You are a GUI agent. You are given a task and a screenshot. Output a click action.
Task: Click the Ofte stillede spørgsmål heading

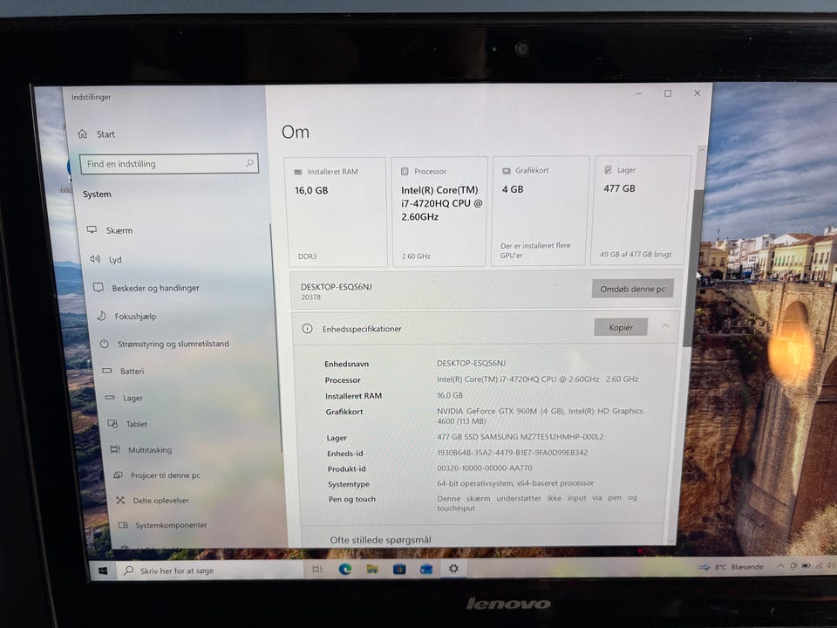pyautogui.click(x=381, y=540)
